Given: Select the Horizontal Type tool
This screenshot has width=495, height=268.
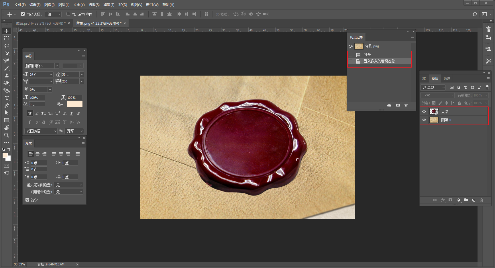Looking at the screenshot, I should (7, 98).
